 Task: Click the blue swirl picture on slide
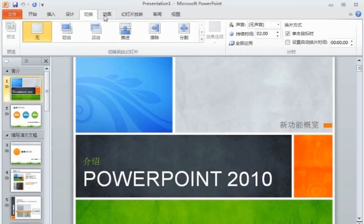click(124, 95)
